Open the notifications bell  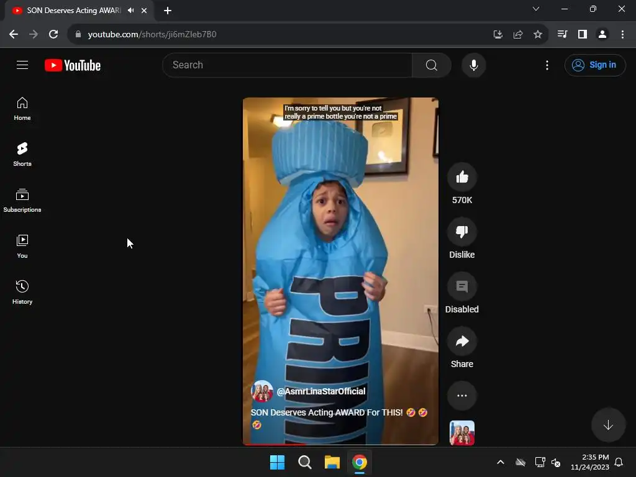(619, 462)
